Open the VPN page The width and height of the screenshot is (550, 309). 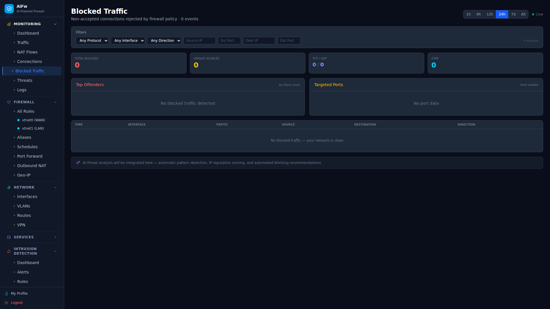coord(32,225)
